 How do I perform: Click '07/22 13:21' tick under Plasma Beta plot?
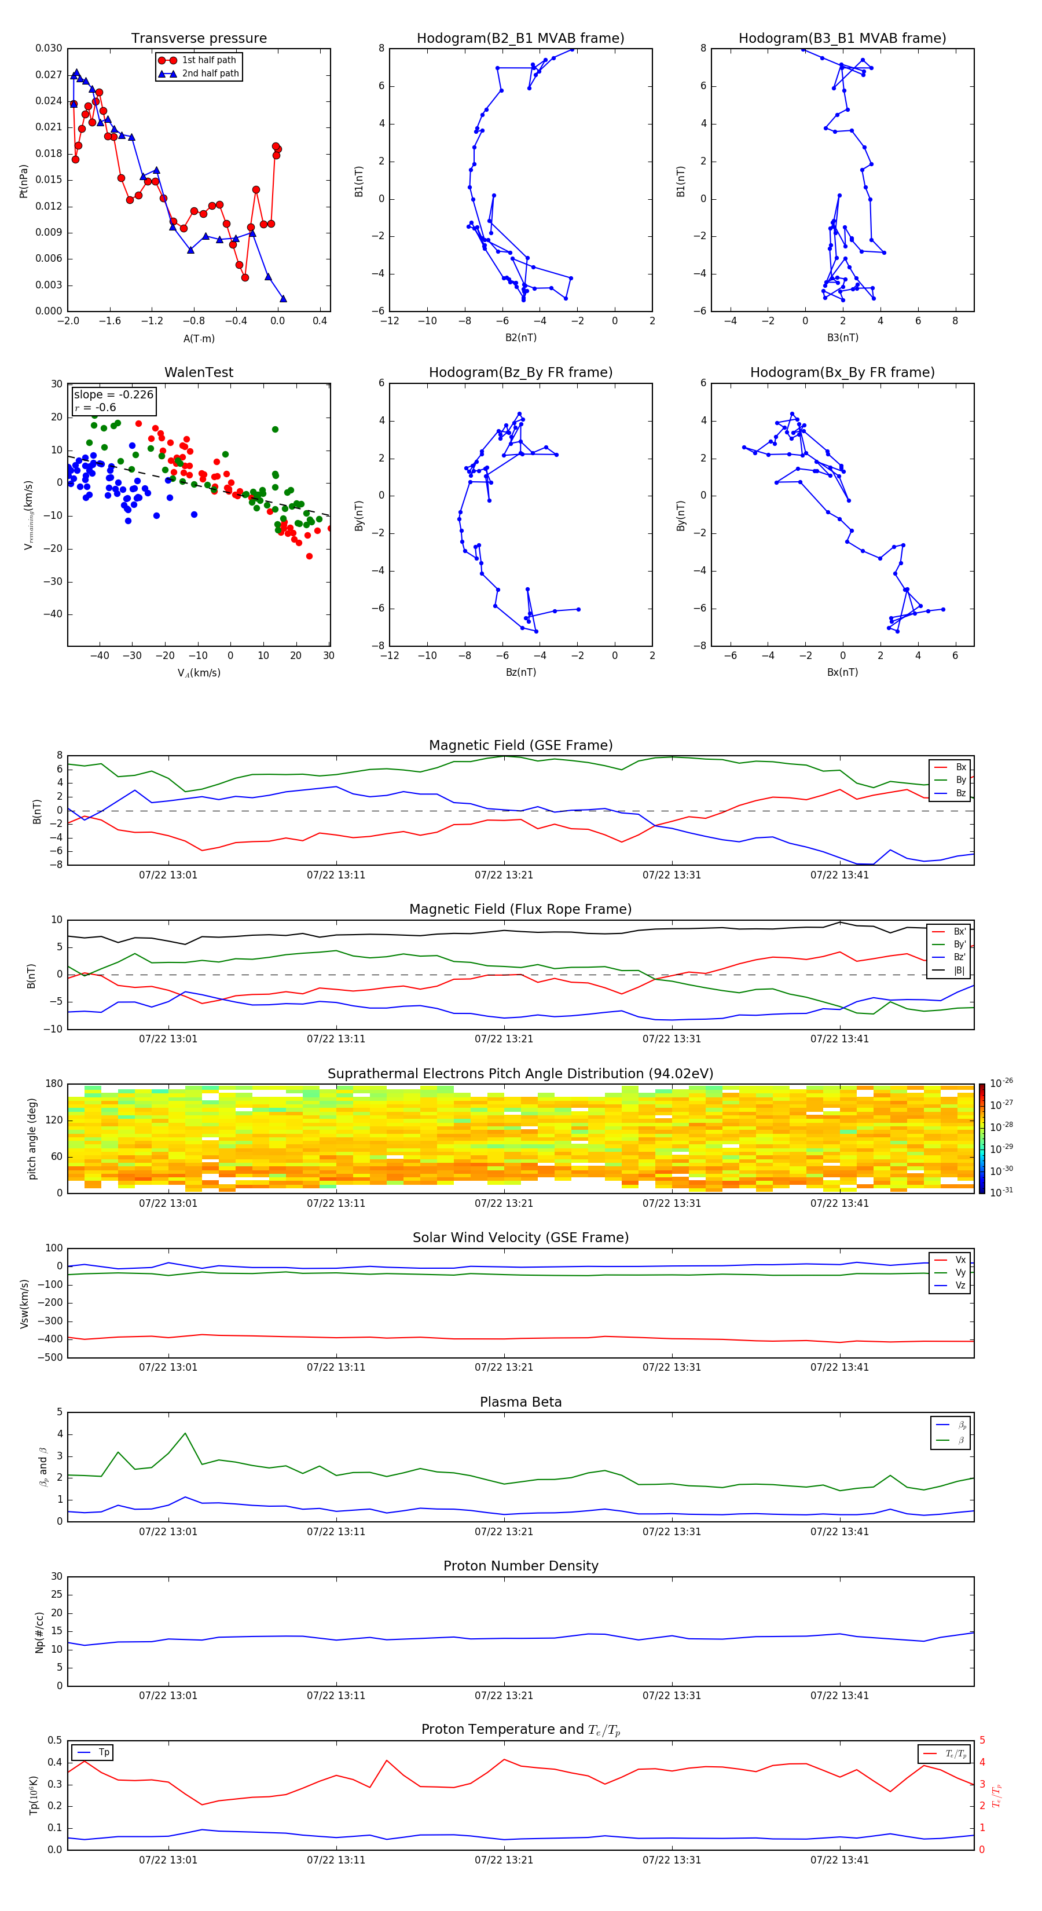[504, 1532]
